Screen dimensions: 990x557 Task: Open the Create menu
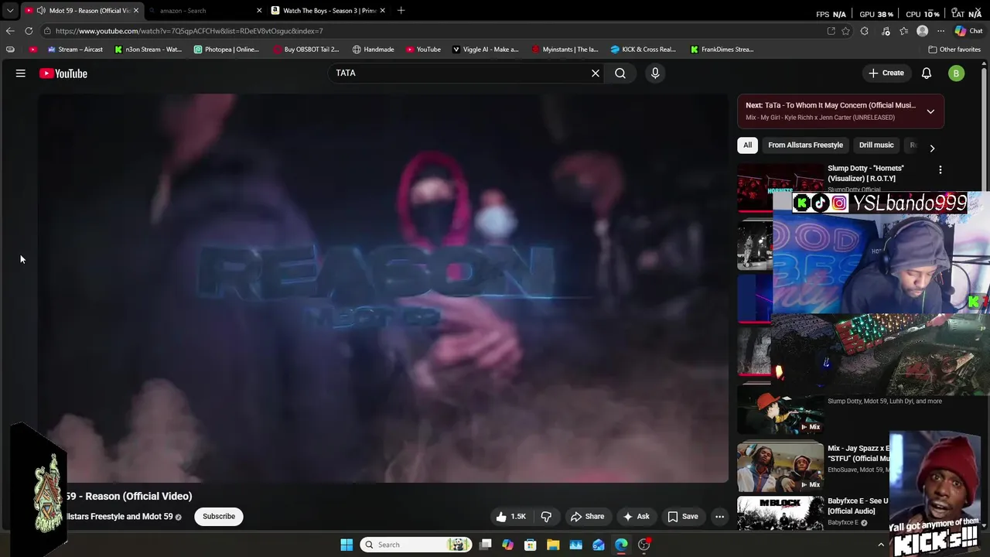coord(886,73)
